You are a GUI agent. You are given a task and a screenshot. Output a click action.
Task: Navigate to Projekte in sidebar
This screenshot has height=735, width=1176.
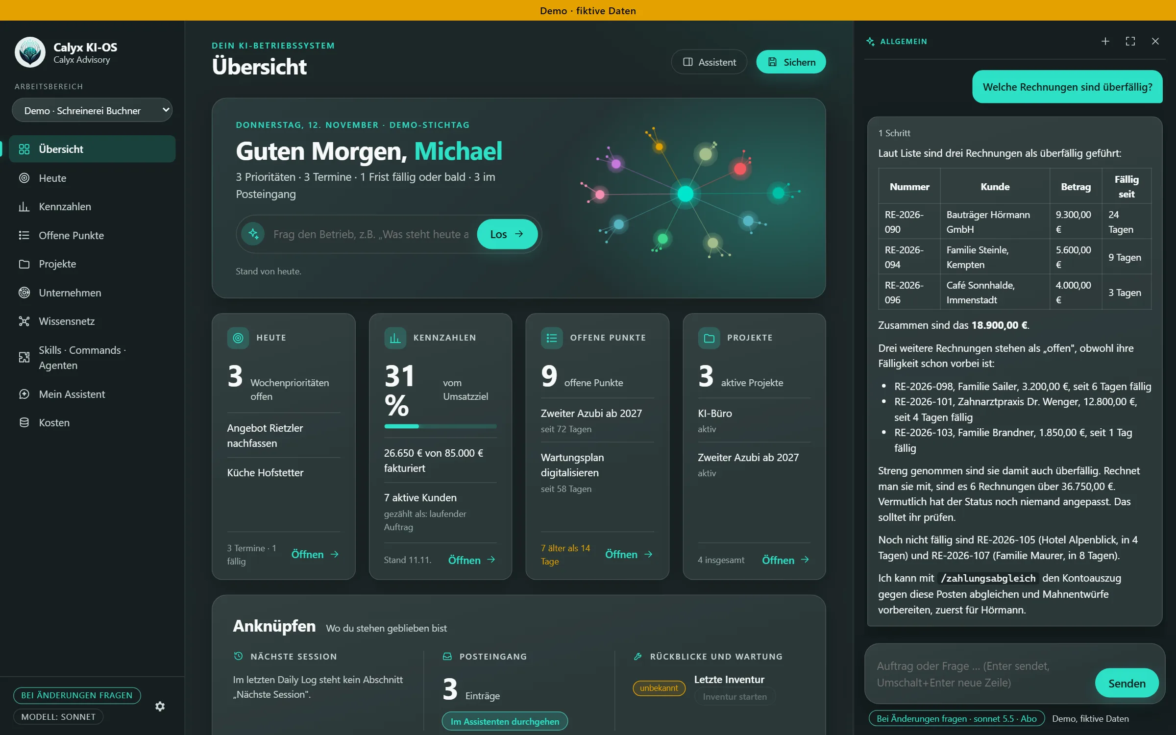click(92, 264)
